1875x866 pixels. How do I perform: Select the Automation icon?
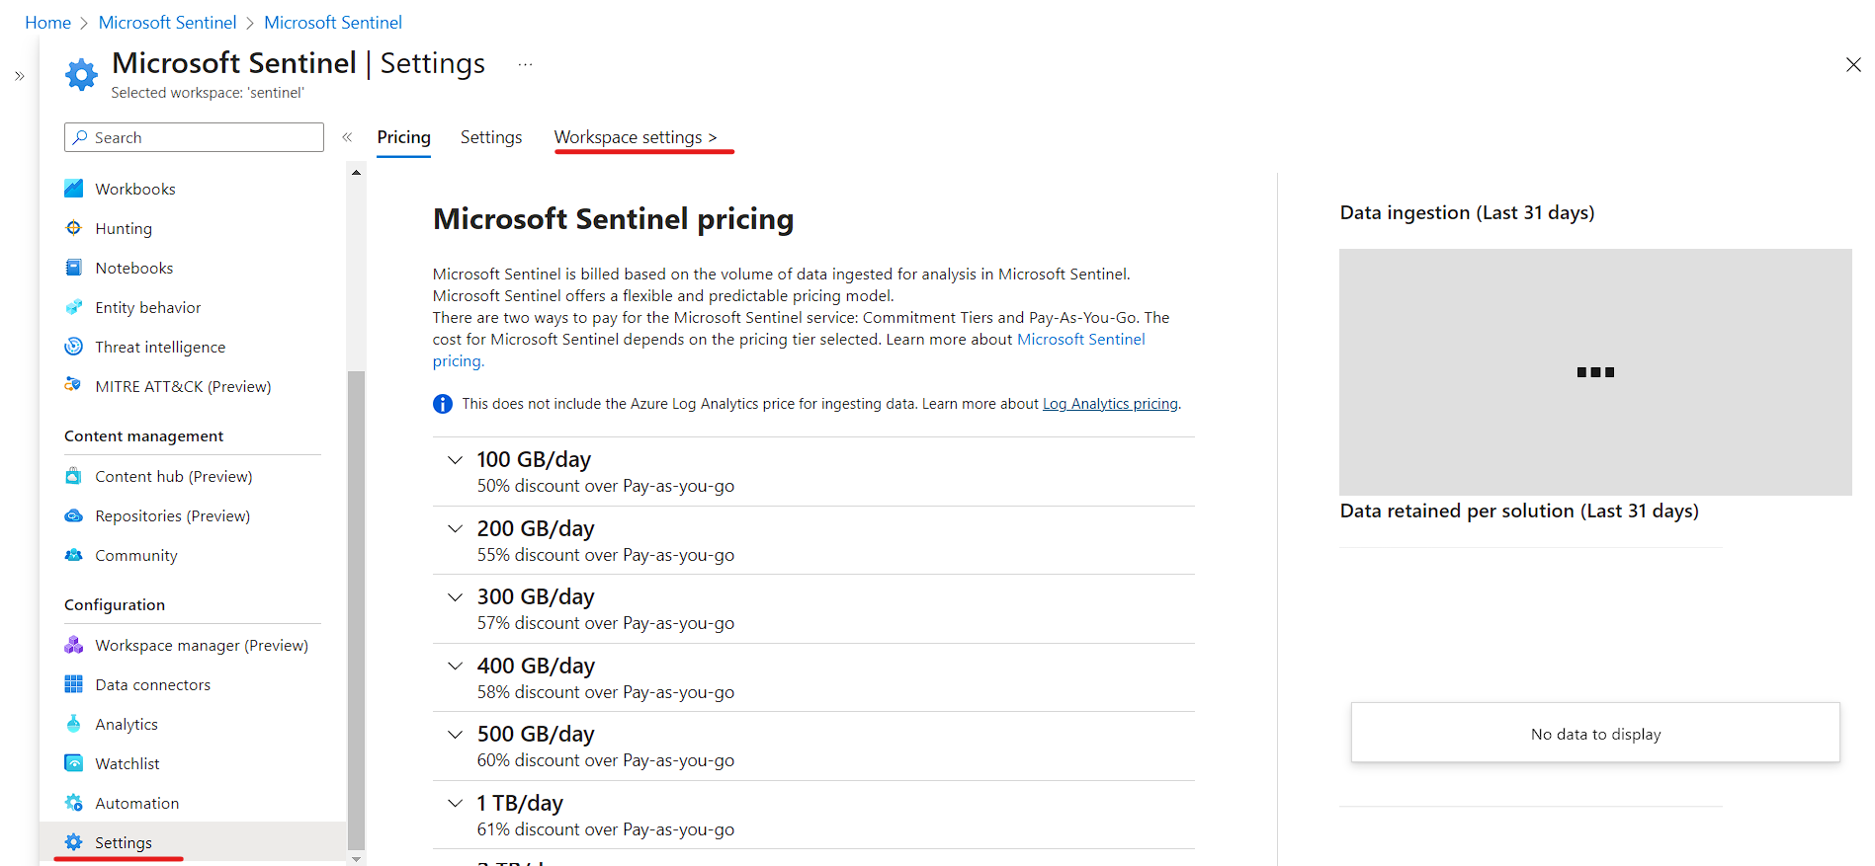pos(74,802)
